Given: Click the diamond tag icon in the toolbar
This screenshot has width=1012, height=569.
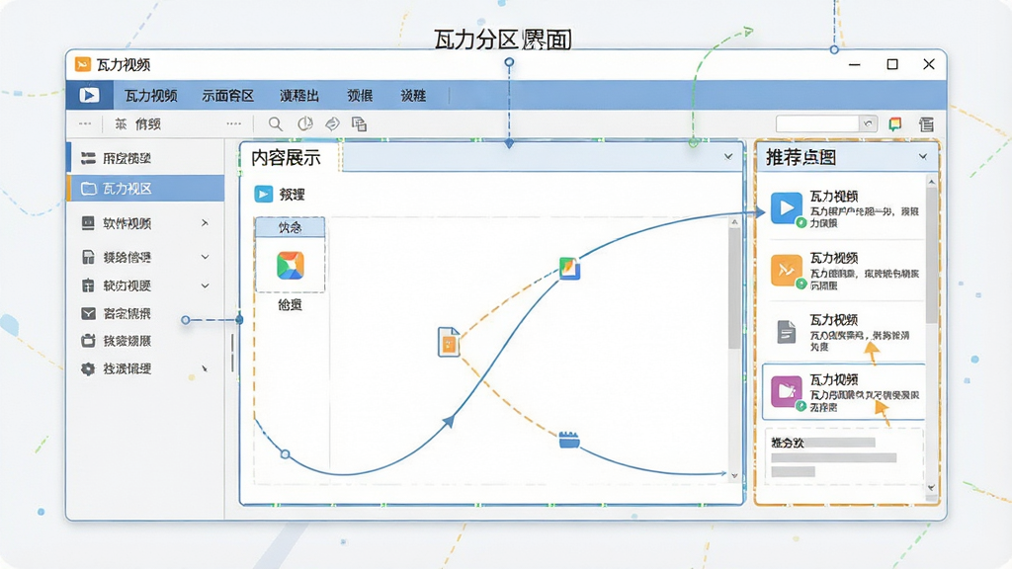Looking at the screenshot, I should coord(332,123).
